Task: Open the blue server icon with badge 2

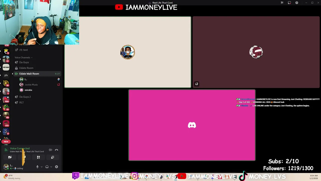Action: (x=6, y=131)
